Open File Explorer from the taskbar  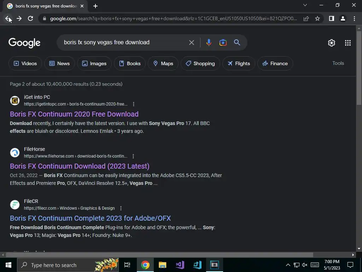pos(163,265)
